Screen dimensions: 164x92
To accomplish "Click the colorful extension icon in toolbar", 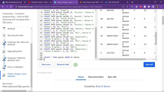I will click(x=132, y=7).
